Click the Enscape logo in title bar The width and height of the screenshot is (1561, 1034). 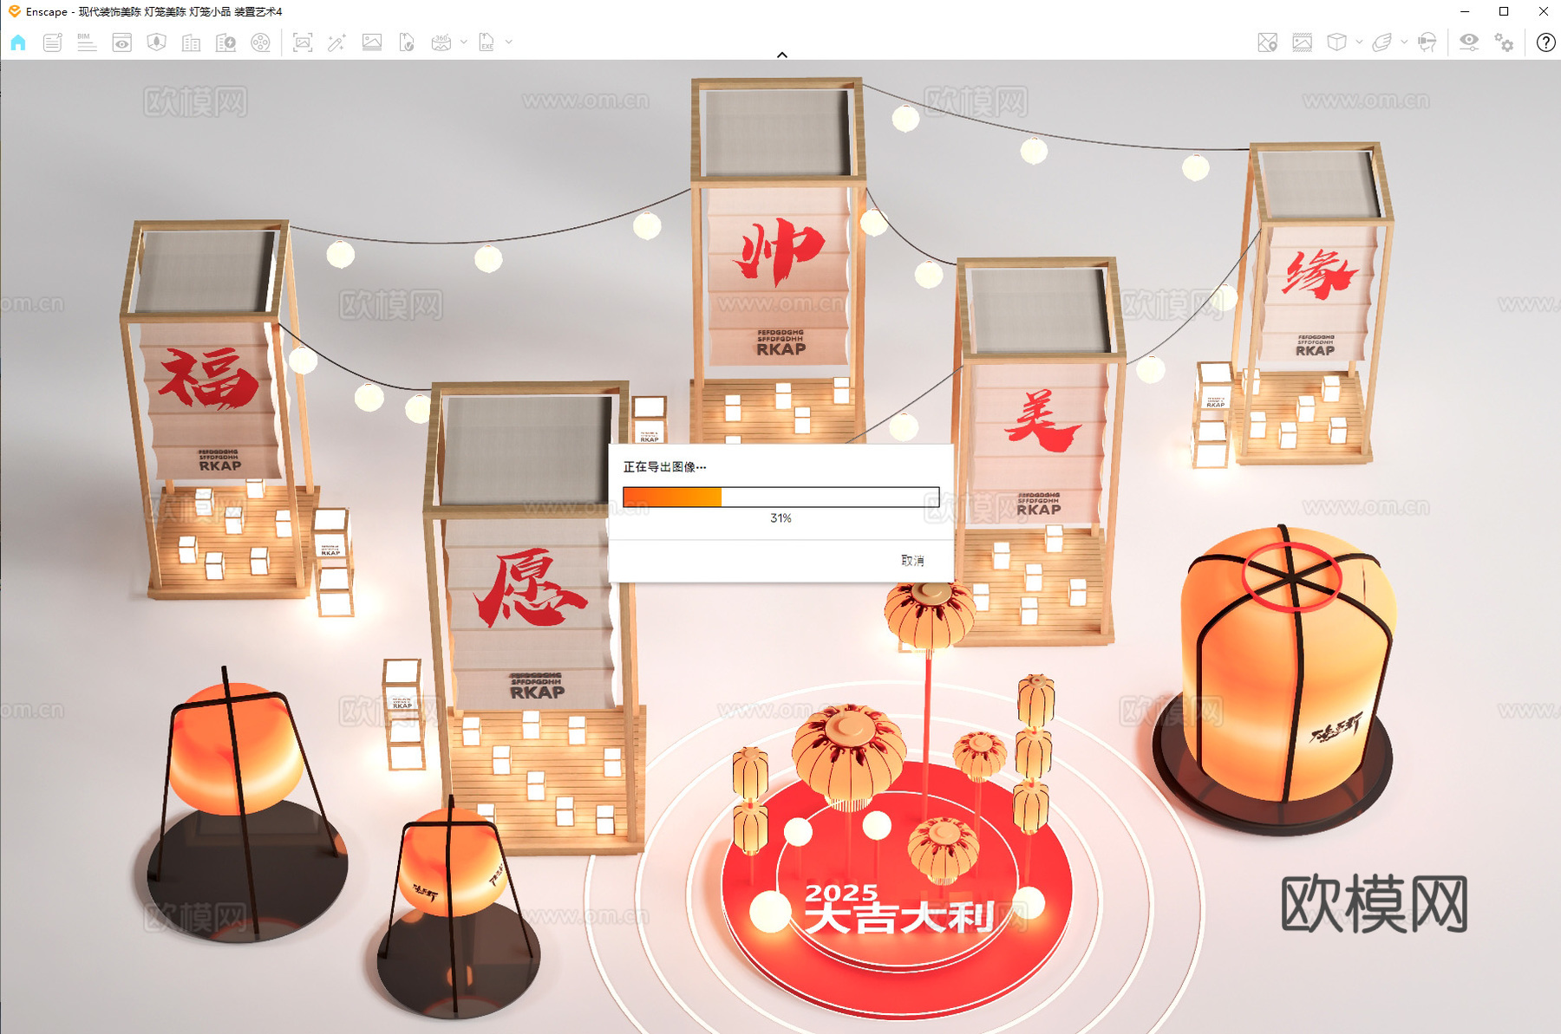pos(14,11)
